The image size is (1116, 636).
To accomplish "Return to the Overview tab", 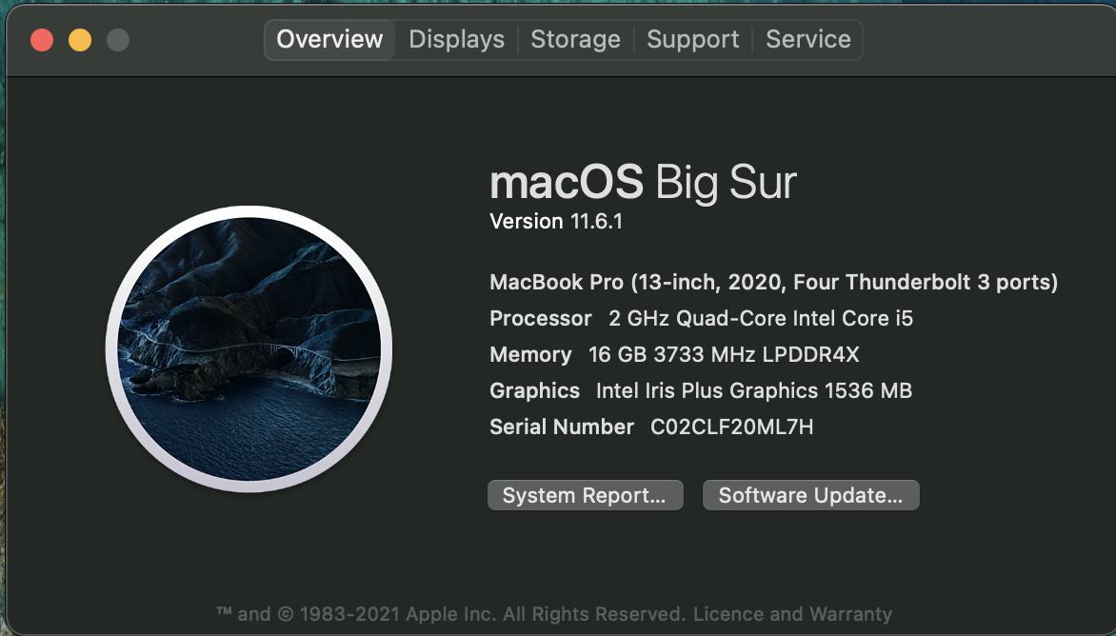I will click(329, 39).
